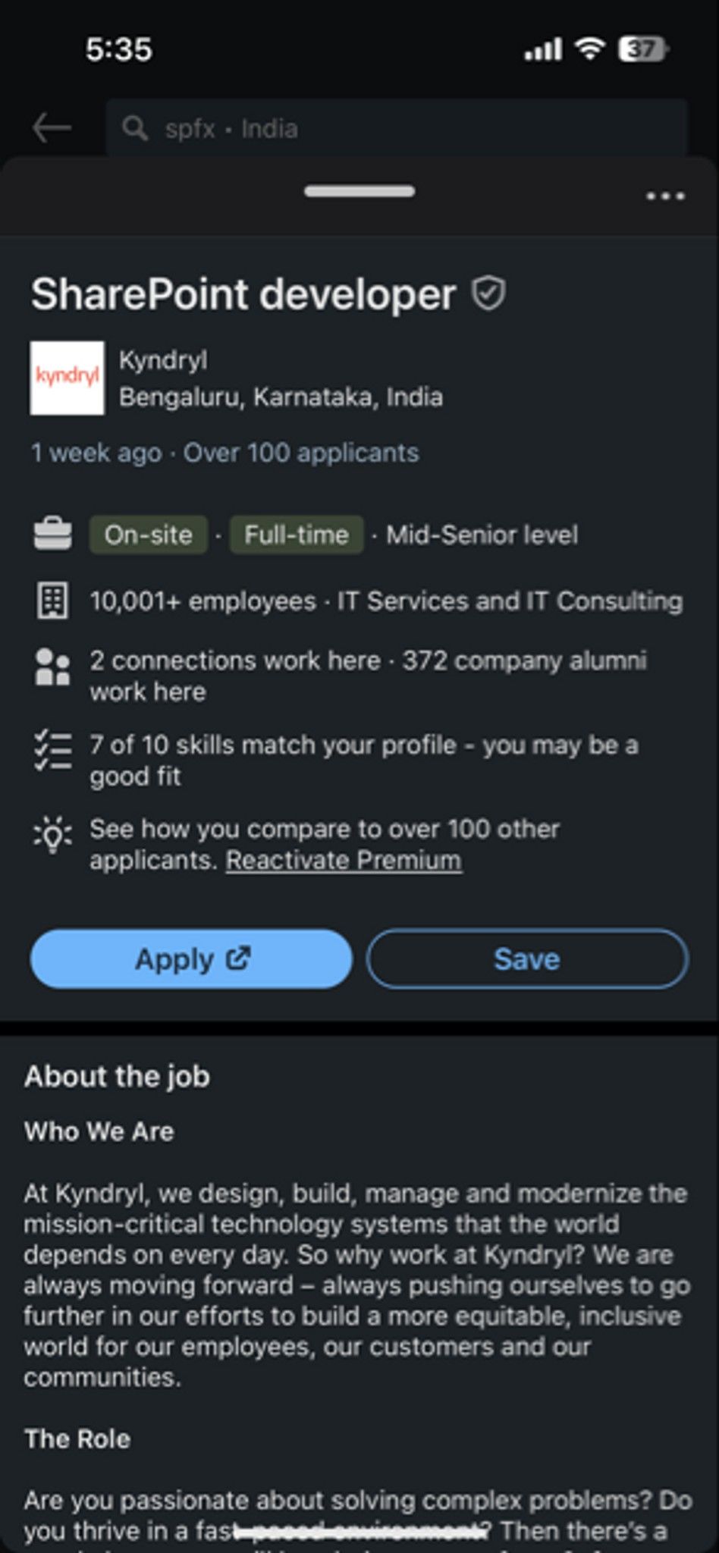Tap the On-site workplace tag
This screenshot has height=1553, width=719.
coord(149,535)
